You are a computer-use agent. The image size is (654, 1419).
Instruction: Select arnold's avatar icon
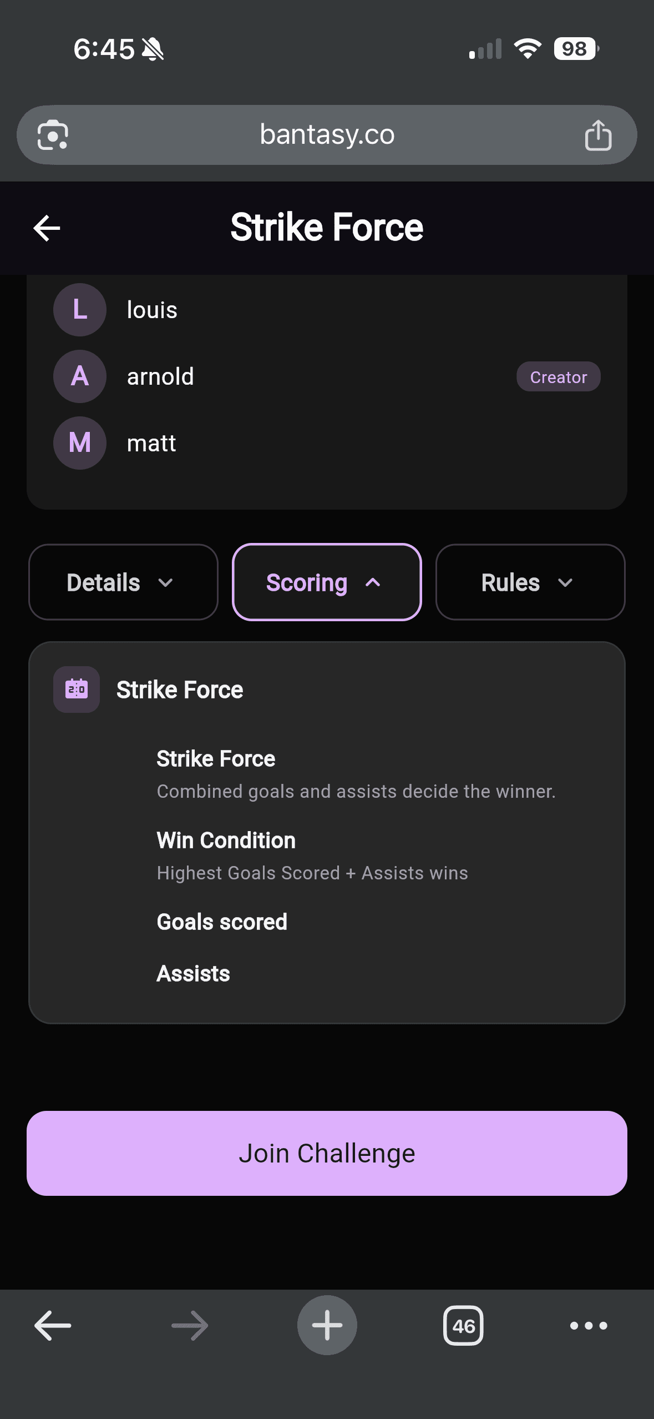tap(79, 376)
